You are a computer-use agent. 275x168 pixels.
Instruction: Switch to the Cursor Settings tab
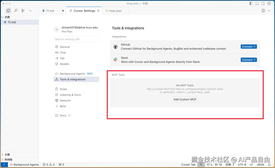84,11
